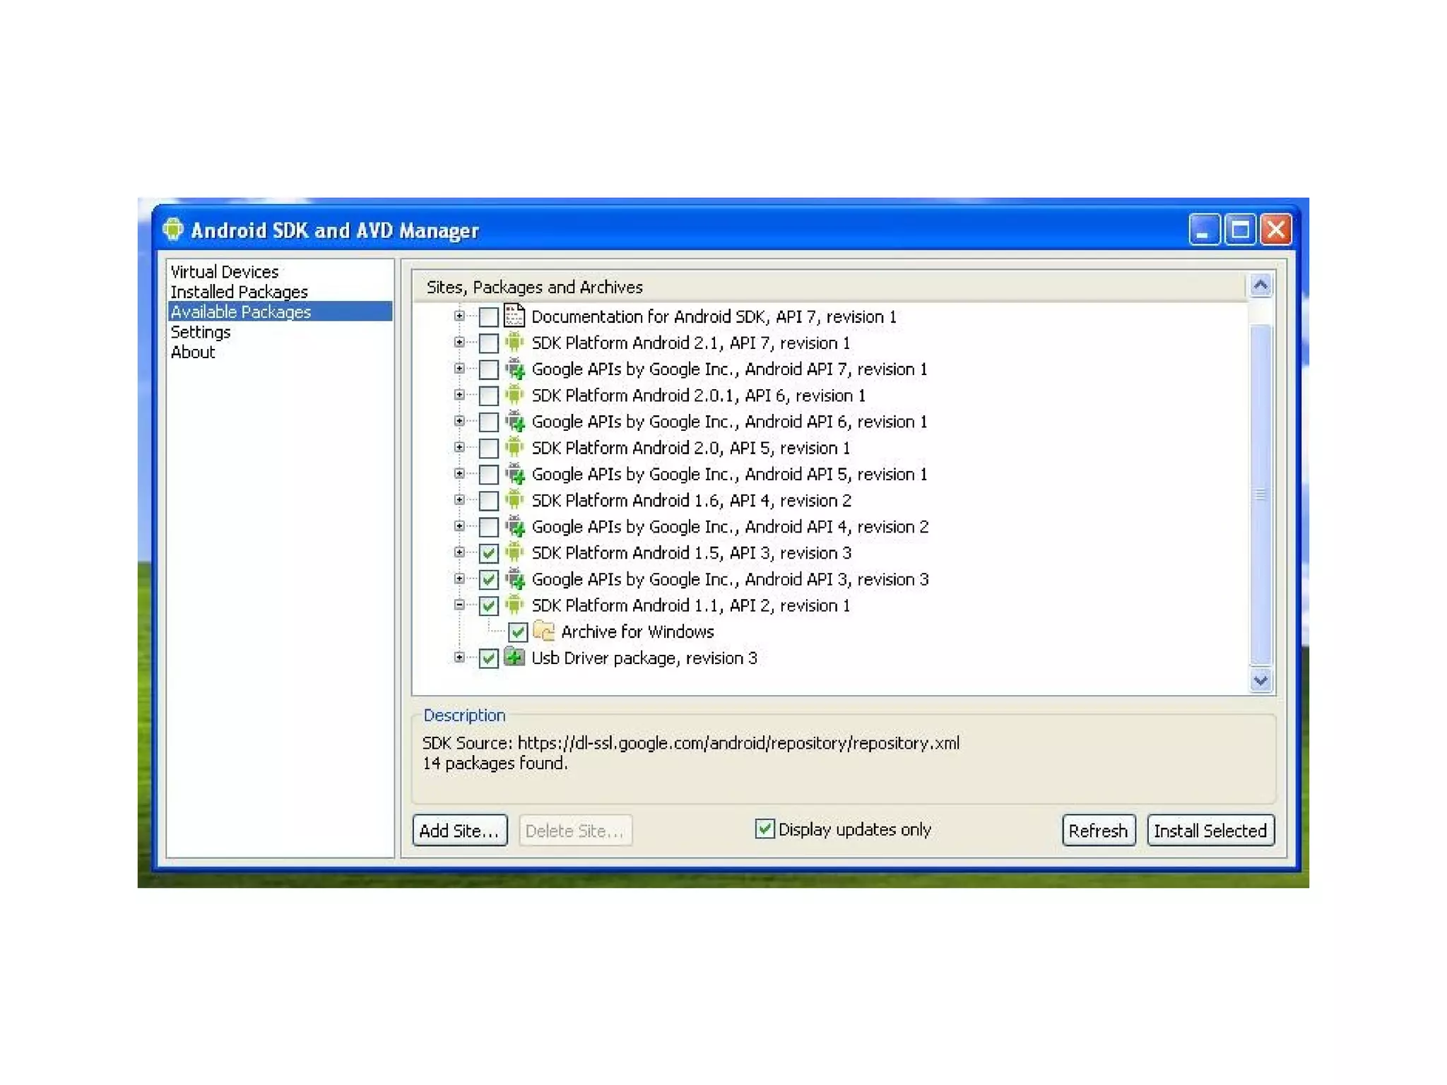Toggle the Display updates only checkbox
Image resolution: width=1447 pixels, height=1085 pixels.
tap(764, 829)
